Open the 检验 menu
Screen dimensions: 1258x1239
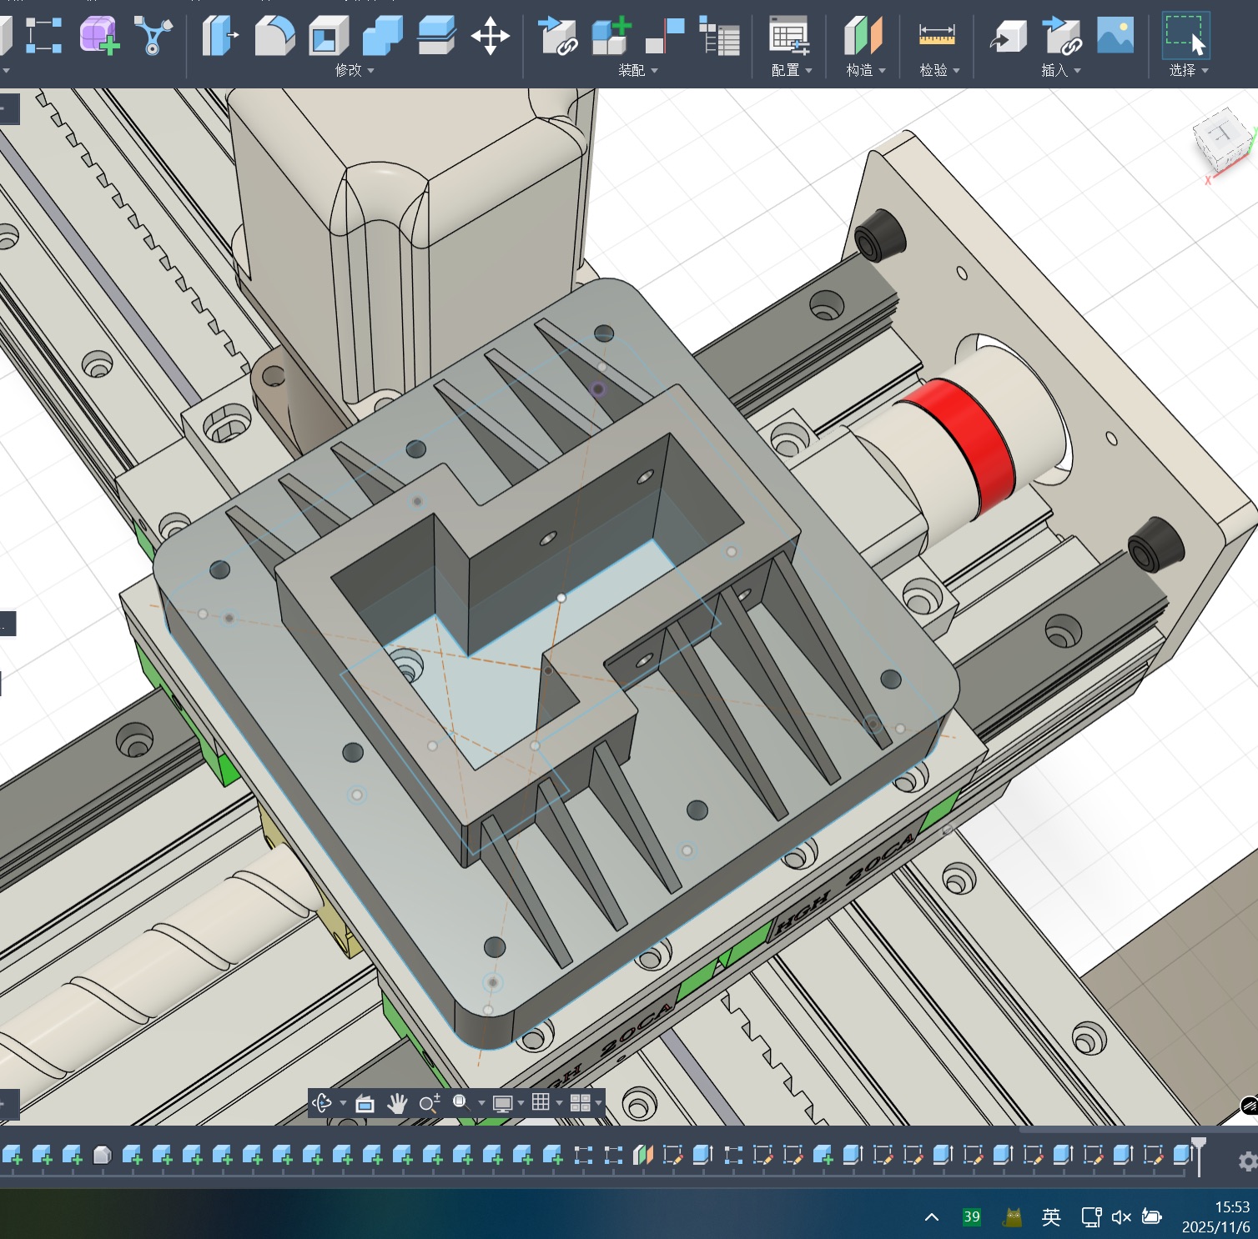point(939,71)
